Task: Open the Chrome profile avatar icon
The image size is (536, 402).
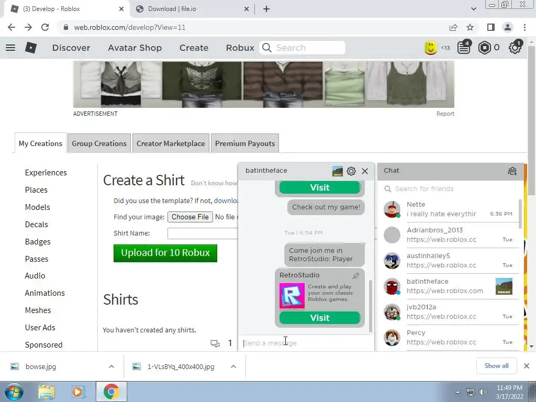Action: pos(508,27)
